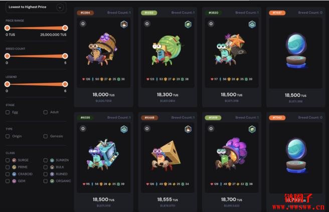Click the round O icon on the 18,000 TUS card

point(83,24)
